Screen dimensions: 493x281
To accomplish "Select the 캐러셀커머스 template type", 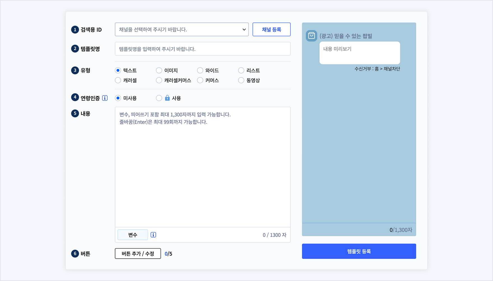I will pyautogui.click(x=159, y=80).
